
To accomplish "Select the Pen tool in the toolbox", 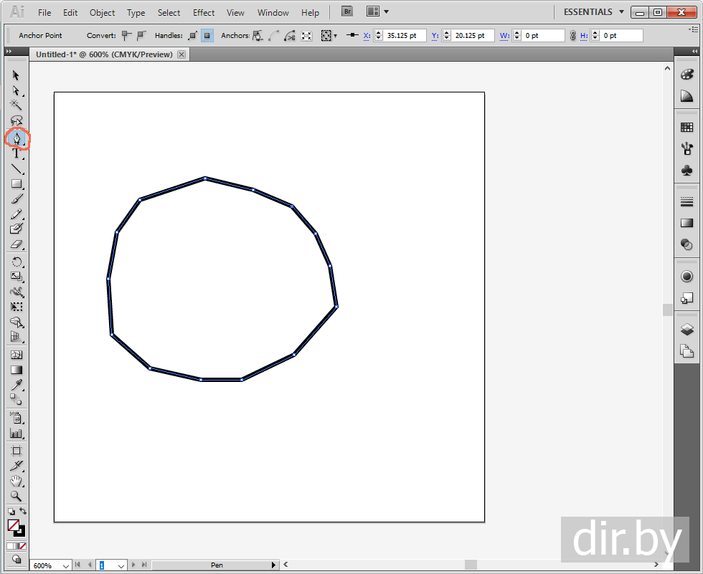I will pyautogui.click(x=16, y=138).
